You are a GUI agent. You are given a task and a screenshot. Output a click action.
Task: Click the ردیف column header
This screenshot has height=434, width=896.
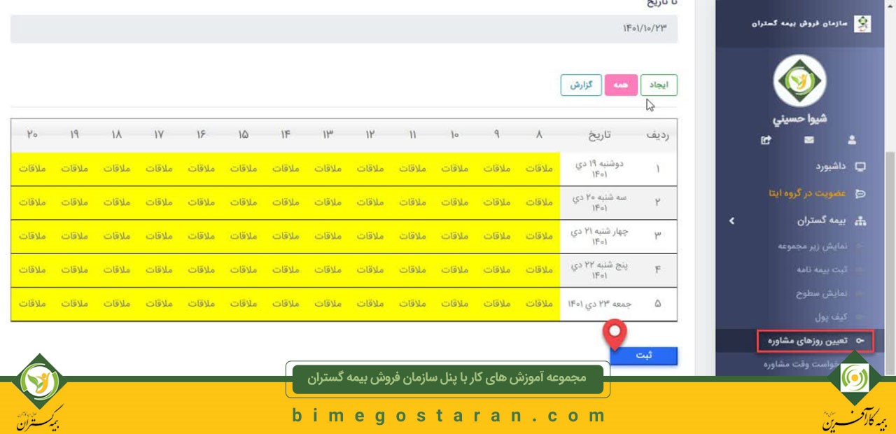[x=657, y=135]
